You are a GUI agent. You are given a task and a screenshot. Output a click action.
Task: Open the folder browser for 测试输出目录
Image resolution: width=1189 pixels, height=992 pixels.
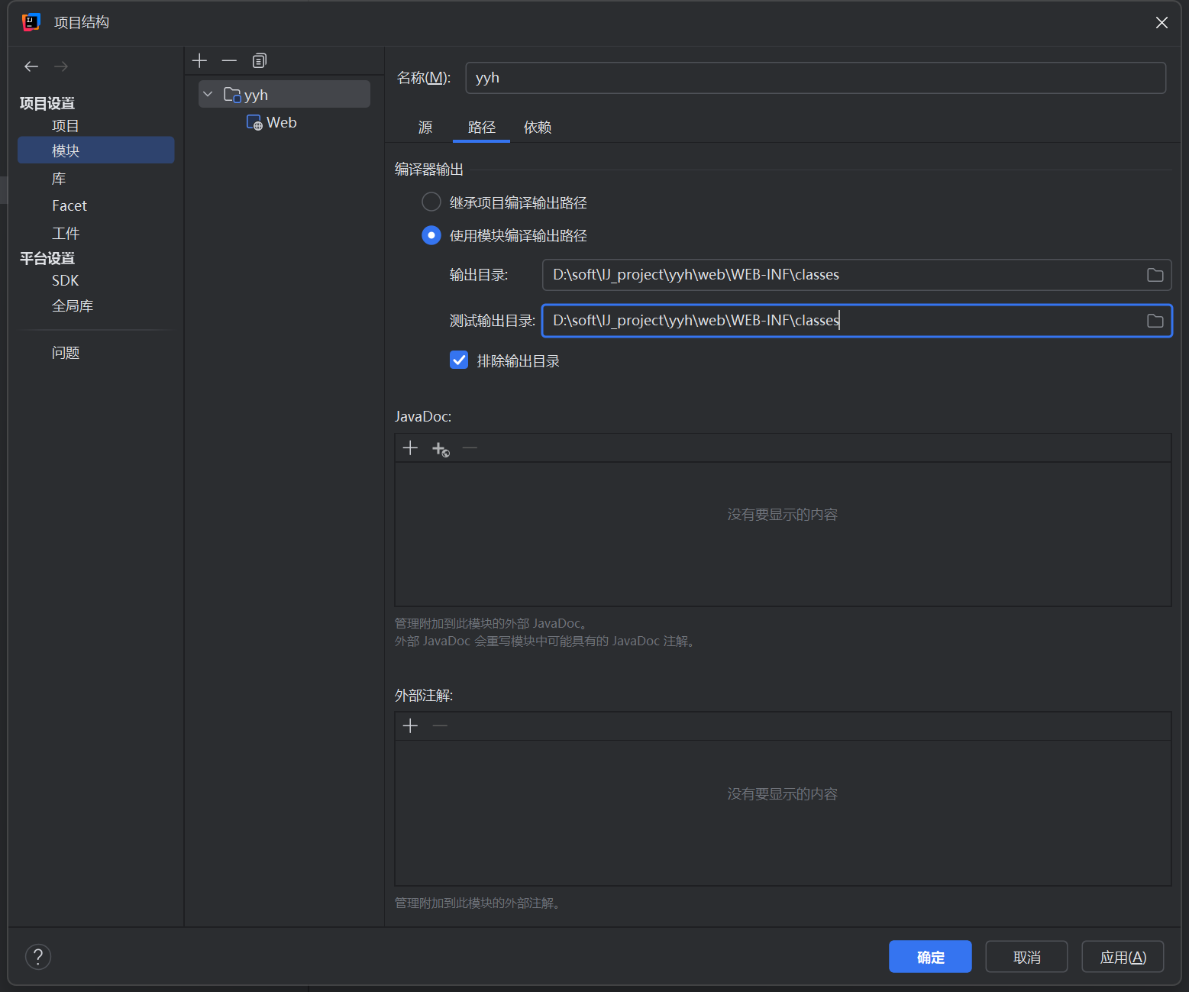coord(1154,321)
